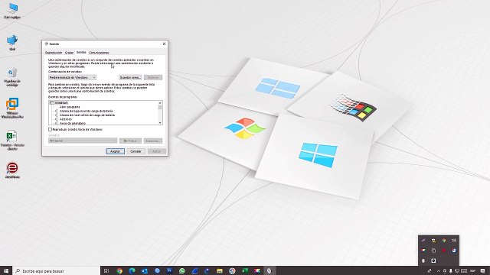Click the network icon in system tray
The width and height of the screenshot is (490, 275).
coord(457,271)
